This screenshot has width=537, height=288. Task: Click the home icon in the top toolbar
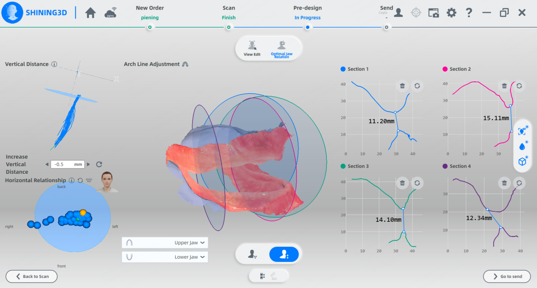click(90, 13)
